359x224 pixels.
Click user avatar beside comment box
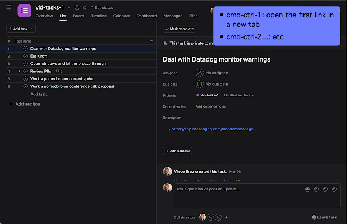[x=167, y=188]
